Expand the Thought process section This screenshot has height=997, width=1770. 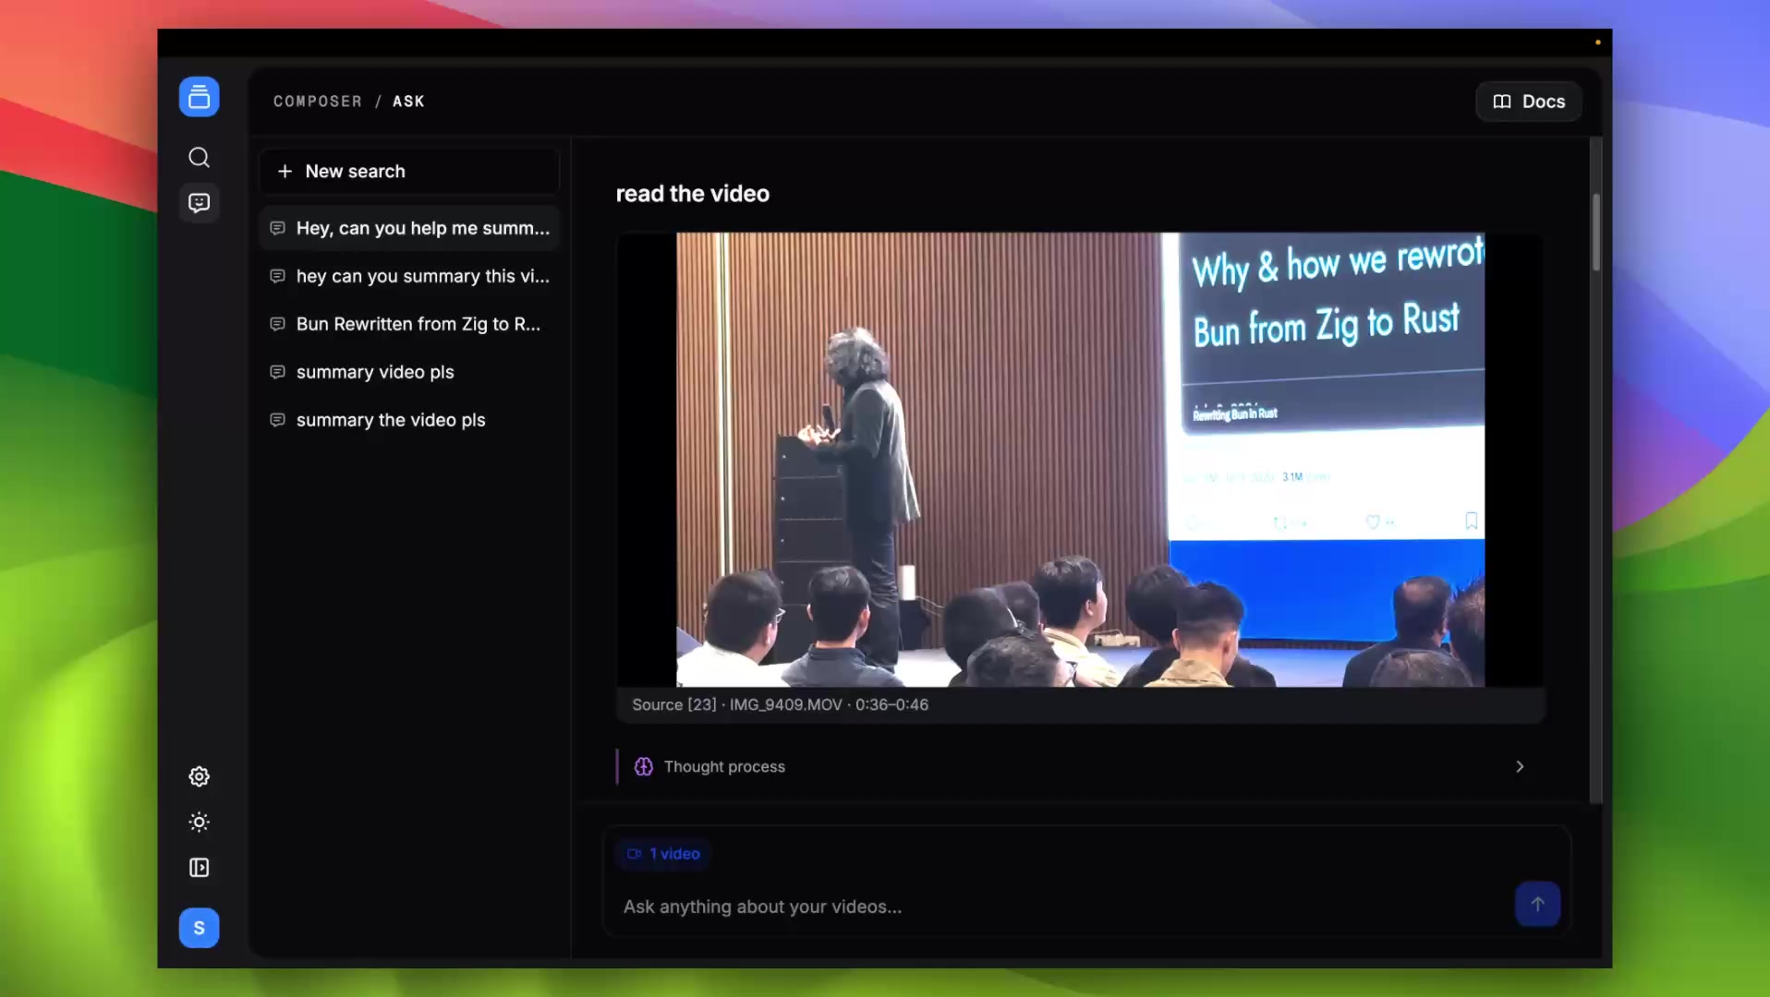coord(1080,766)
